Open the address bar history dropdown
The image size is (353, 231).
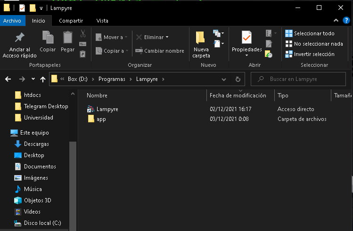click(x=224, y=80)
